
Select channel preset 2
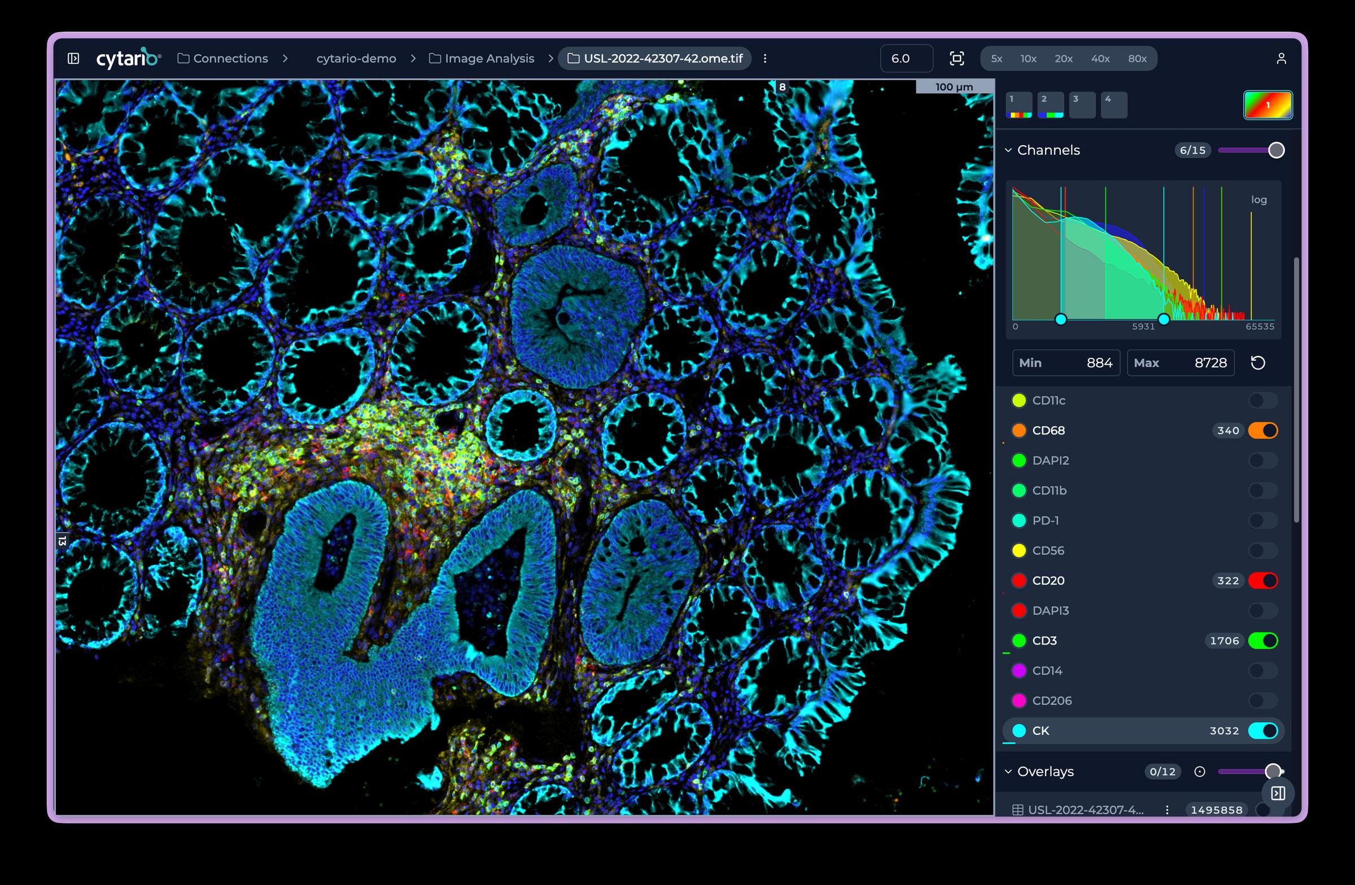(x=1051, y=105)
